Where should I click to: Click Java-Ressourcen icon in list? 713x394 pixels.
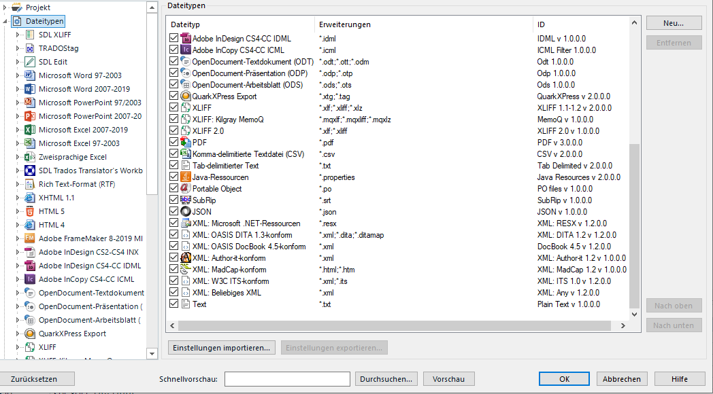(x=186, y=177)
